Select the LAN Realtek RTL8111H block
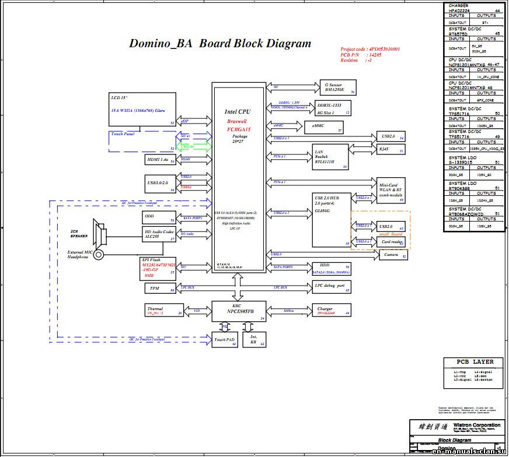Screen dimensions: 509x457 click(330, 157)
